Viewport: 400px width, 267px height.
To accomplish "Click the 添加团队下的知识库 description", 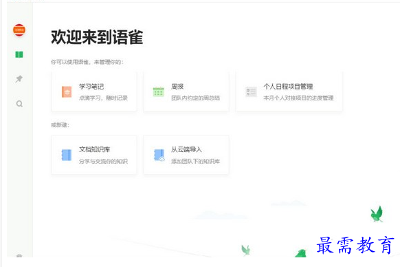I will click(195, 161).
